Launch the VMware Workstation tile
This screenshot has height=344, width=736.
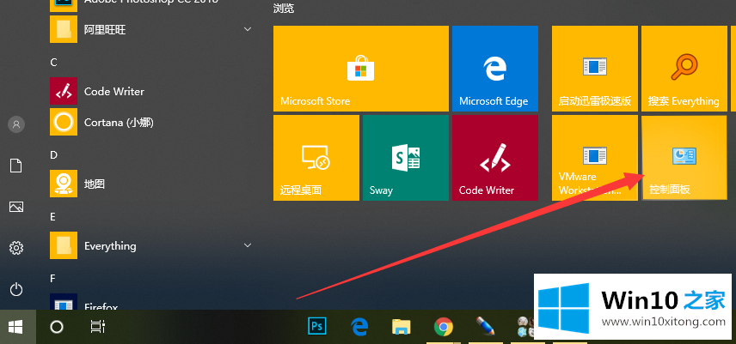point(595,158)
